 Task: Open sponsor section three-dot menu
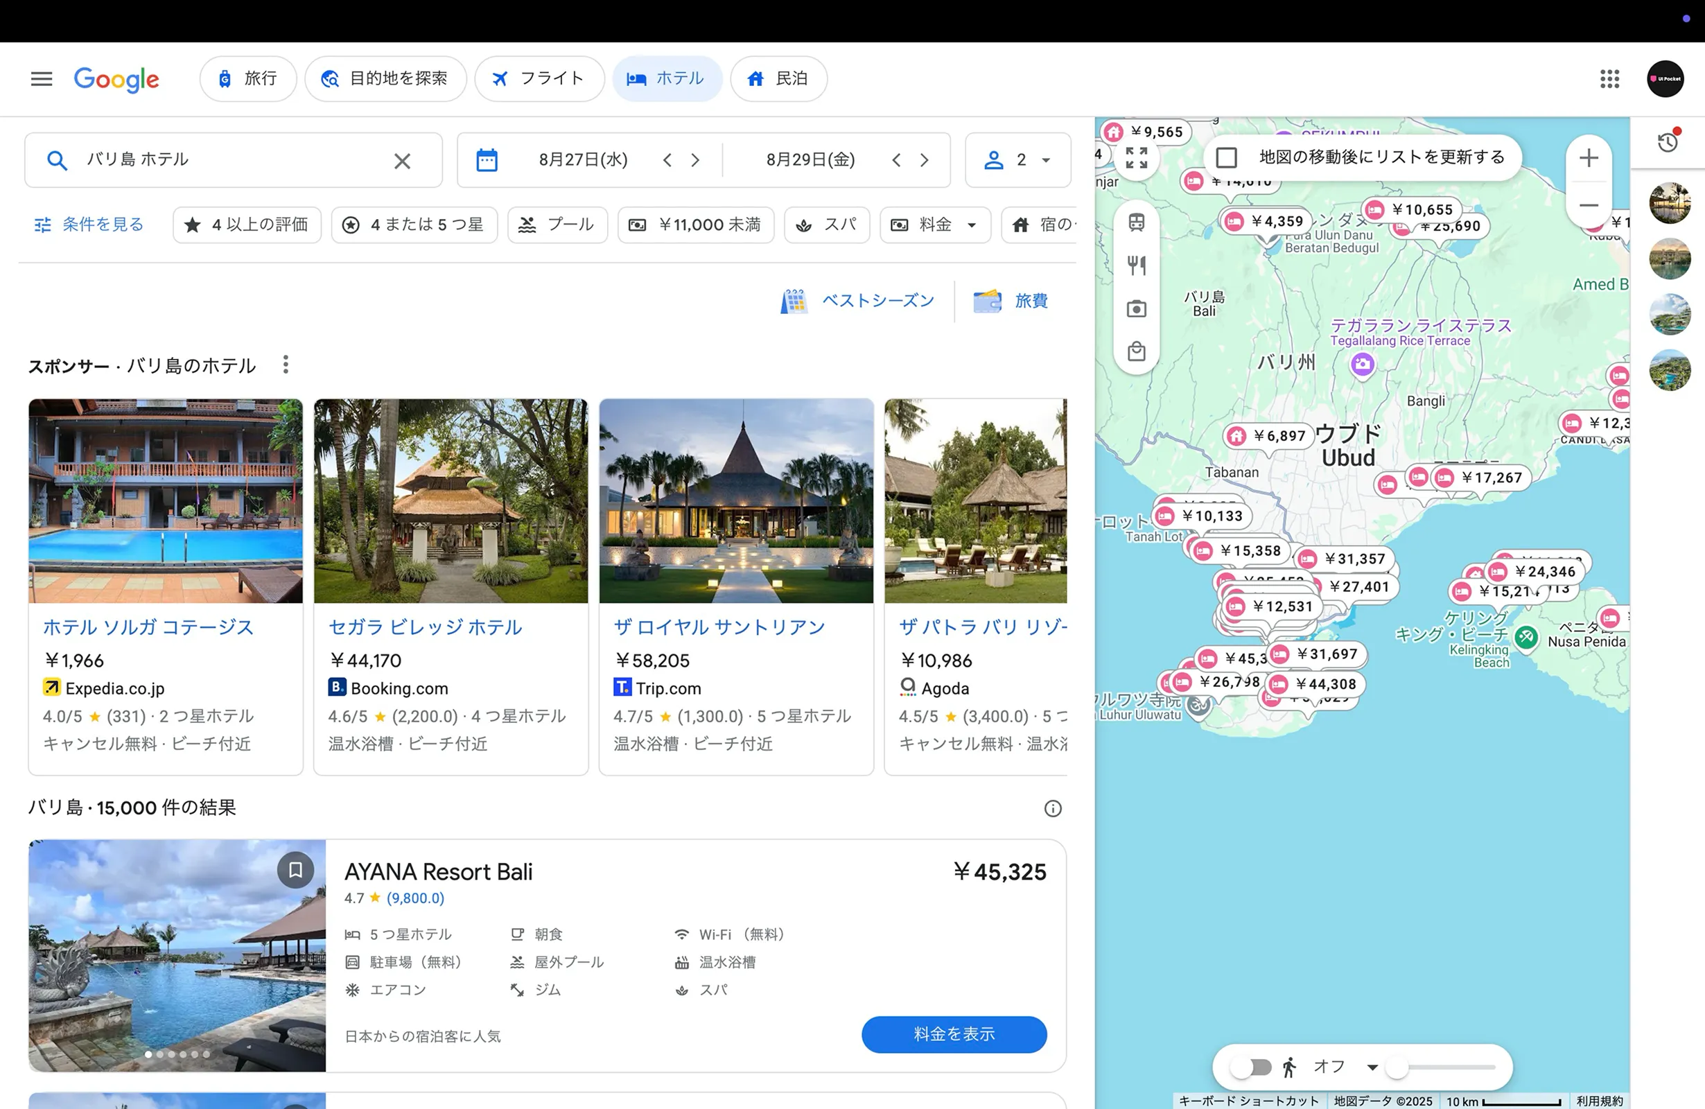coord(286,365)
